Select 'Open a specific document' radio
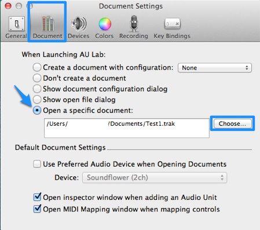The image size is (260, 230). [x=37, y=111]
